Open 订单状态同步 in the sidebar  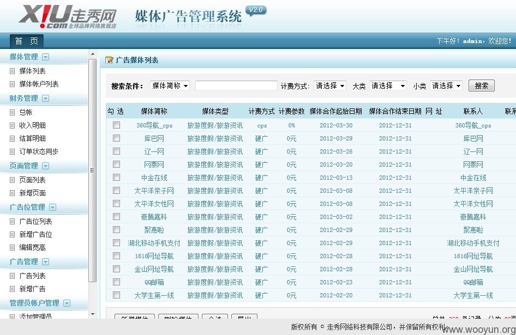(39, 151)
